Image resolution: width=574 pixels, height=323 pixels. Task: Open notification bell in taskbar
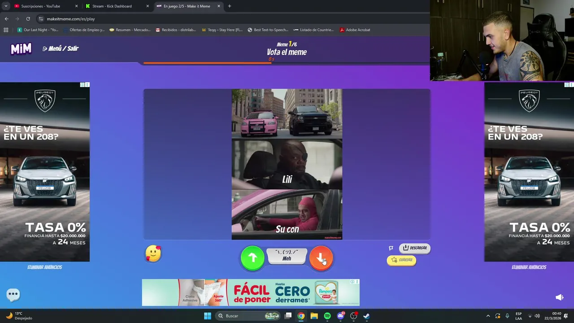tap(566, 316)
